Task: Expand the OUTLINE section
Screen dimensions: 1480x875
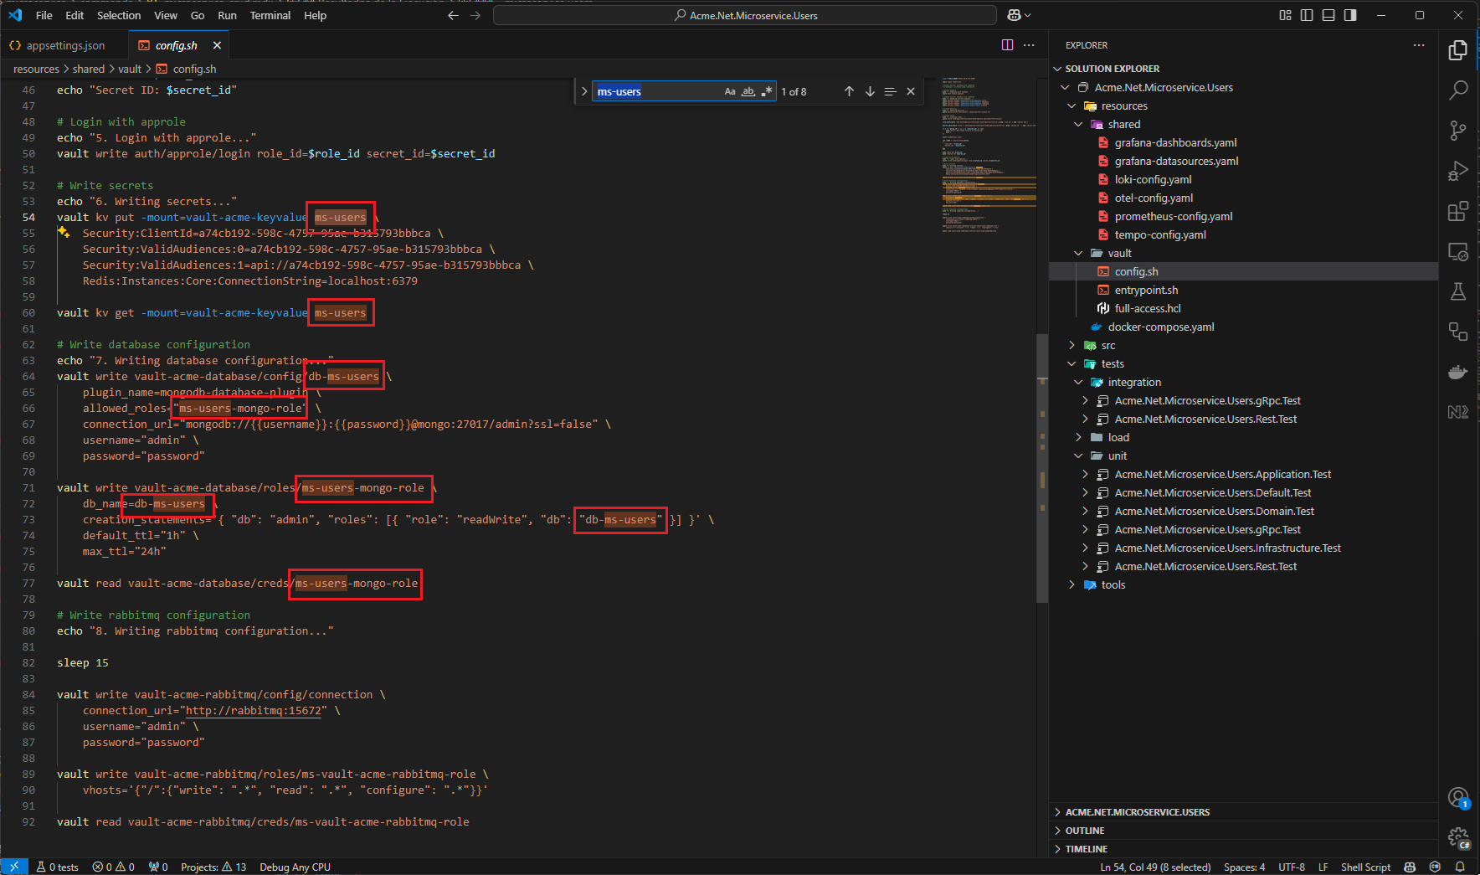Action: (x=1085, y=831)
